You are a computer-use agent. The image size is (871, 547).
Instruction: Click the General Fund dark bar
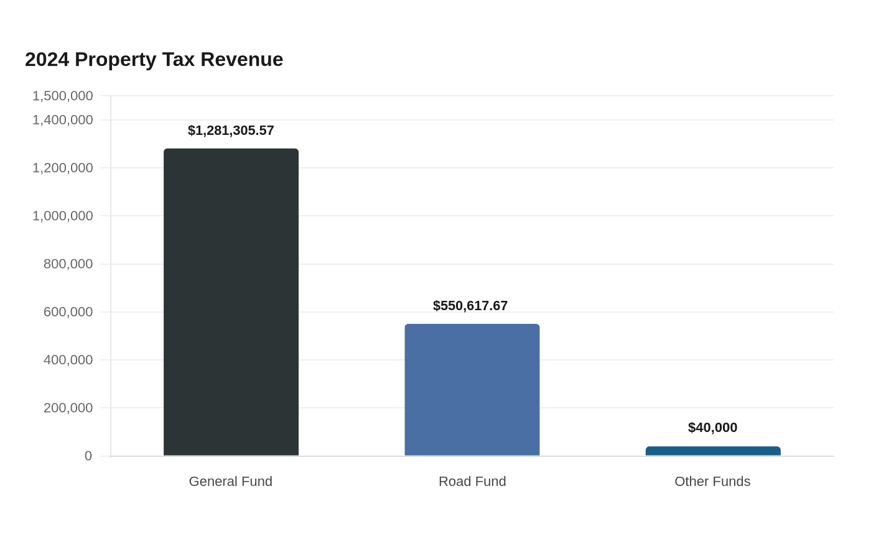(x=231, y=302)
